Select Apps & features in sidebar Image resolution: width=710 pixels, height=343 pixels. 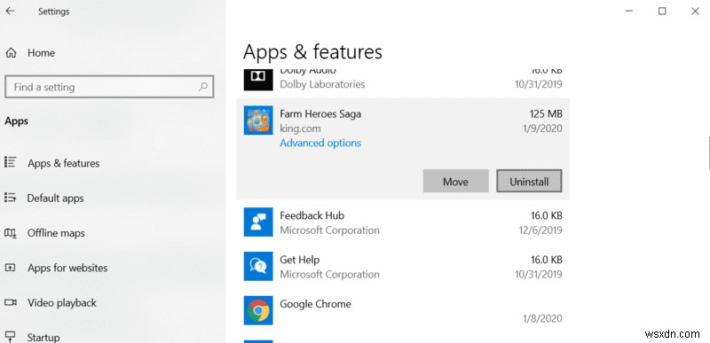click(x=63, y=163)
